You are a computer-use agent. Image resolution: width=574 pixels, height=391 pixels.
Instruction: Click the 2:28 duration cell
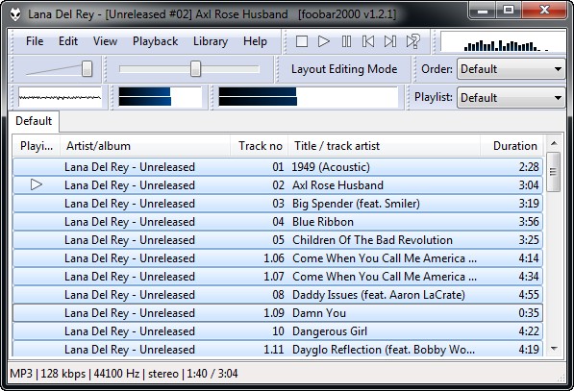(x=529, y=167)
